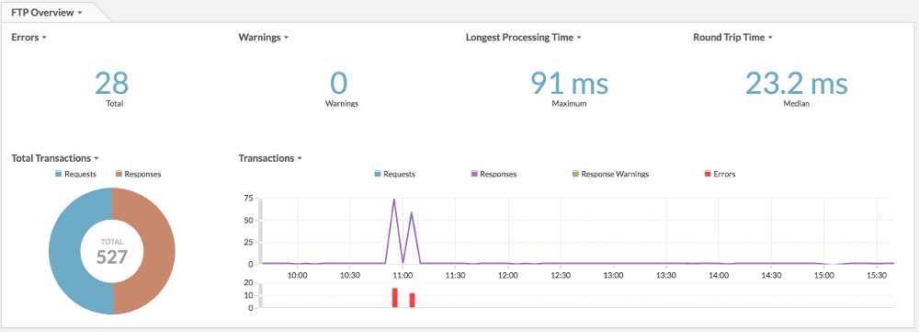Viewport: 919px width, 332px height.
Task: Click the taller red error bar
Action: point(395,297)
